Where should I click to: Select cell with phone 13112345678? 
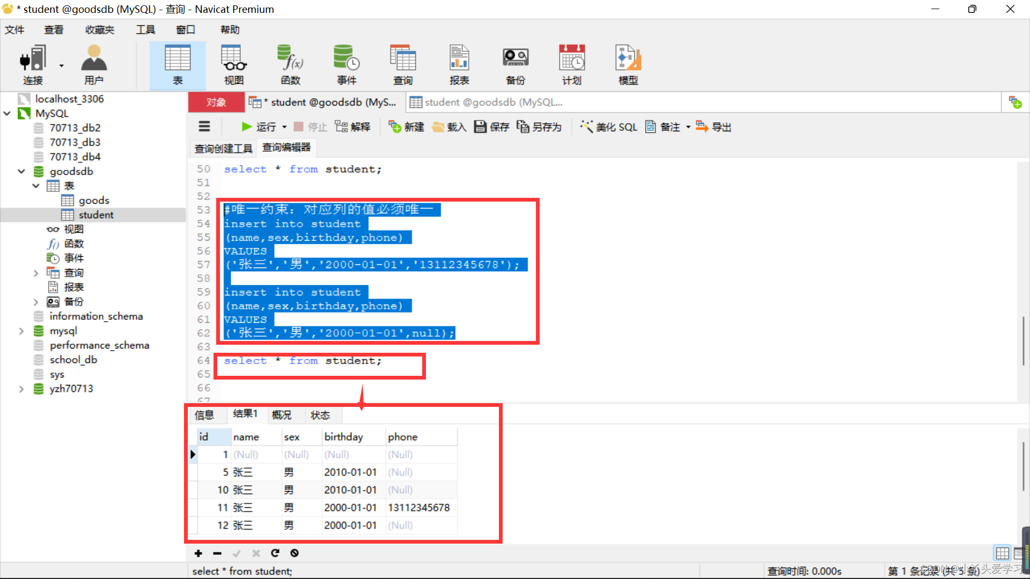click(421, 508)
